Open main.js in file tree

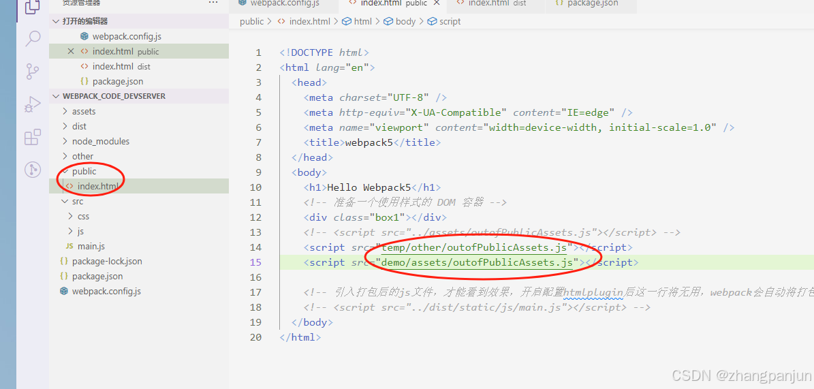[91, 246]
